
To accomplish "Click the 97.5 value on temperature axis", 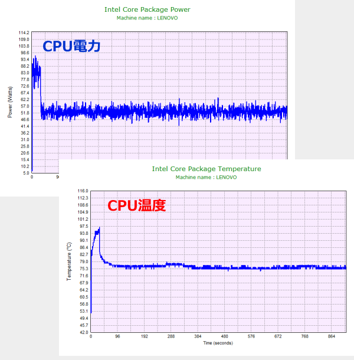I will (84, 227).
